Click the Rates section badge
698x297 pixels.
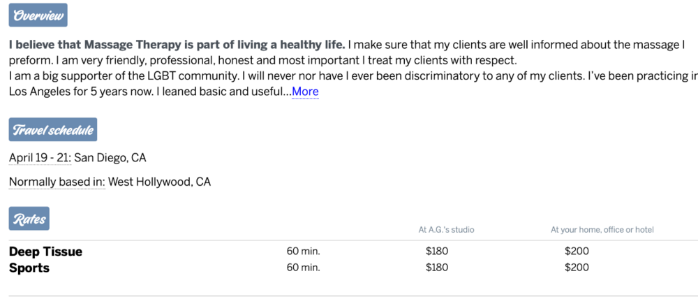pyautogui.click(x=29, y=219)
